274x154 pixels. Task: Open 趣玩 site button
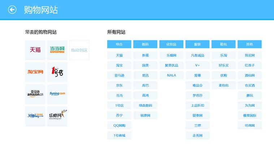(x=249, y=95)
